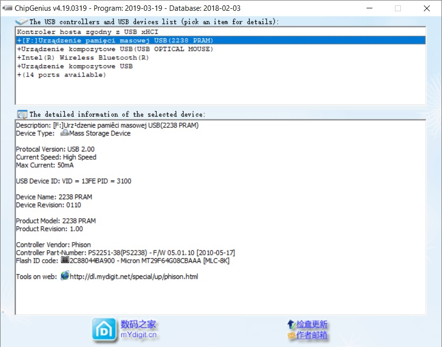Open the phison.html tools link
442x347 pixels.
(134, 276)
